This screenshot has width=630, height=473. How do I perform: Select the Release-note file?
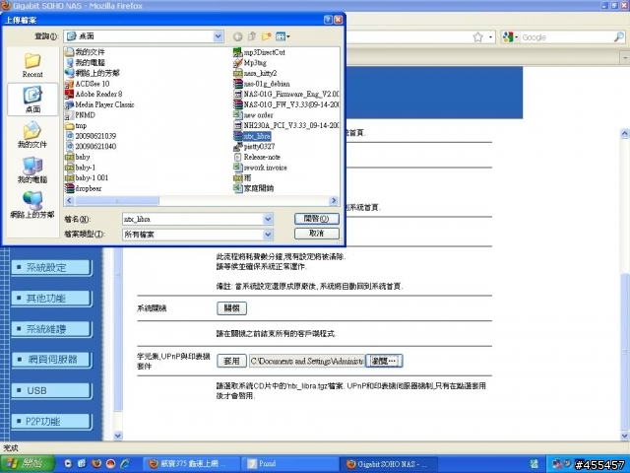click(x=257, y=157)
